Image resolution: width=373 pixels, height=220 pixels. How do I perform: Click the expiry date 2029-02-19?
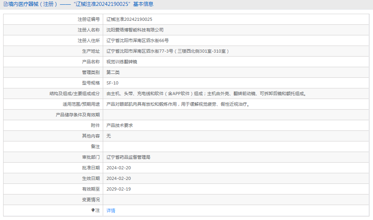[118, 189]
